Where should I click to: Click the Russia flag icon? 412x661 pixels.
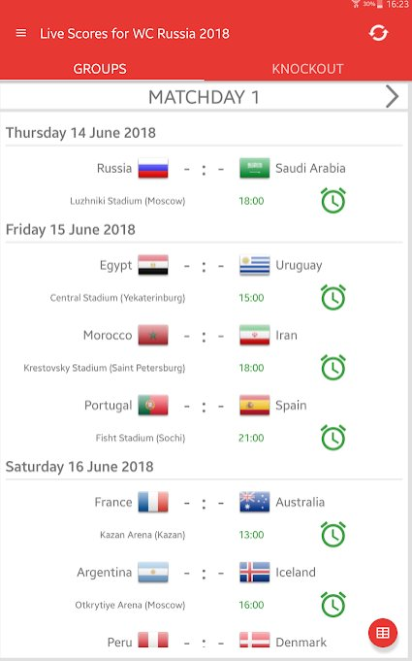click(153, 168)
